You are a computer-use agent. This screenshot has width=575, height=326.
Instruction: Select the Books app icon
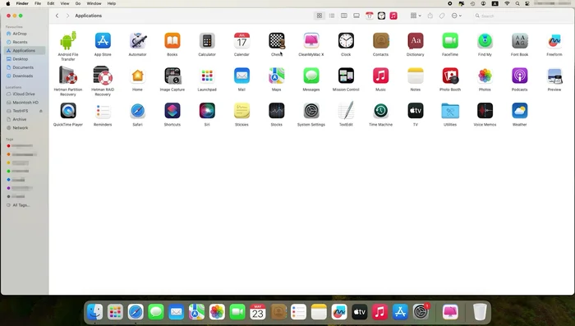172,41
